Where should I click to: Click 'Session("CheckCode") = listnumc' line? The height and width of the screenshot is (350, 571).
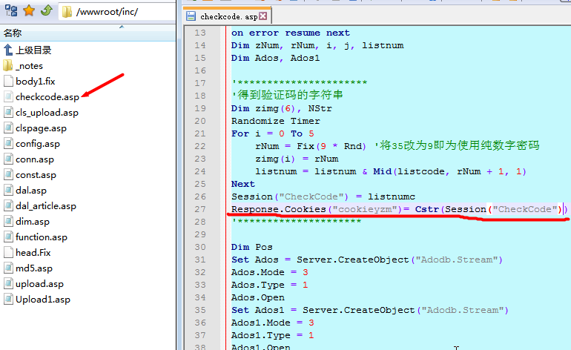323,197
